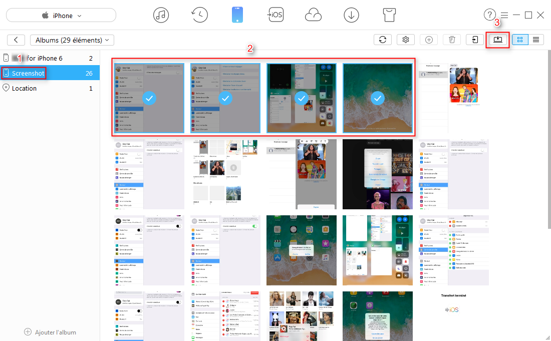This screenshot has width=551, height=341.
Task: Open the ringtone/T-shirt theme icon
Action: point(389,16)
